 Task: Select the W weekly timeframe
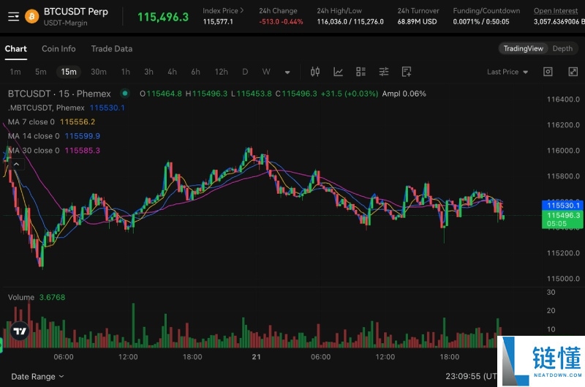tap(266, 72)
